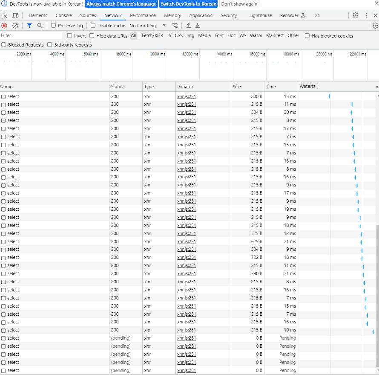The height and width of the screenshot is (375, 379).
Task: Filter requests by Manifest type
Action: tap(275, 35)
